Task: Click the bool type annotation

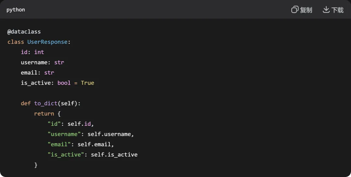Action: (64, 83)
